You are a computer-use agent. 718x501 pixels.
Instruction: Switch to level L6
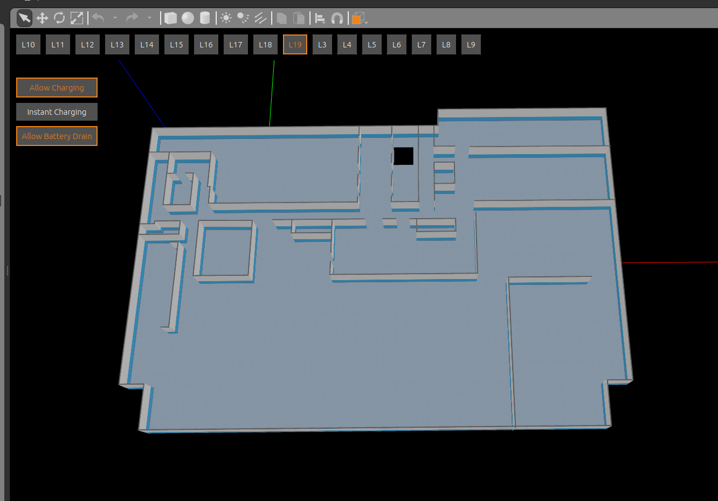coord(397,45)
